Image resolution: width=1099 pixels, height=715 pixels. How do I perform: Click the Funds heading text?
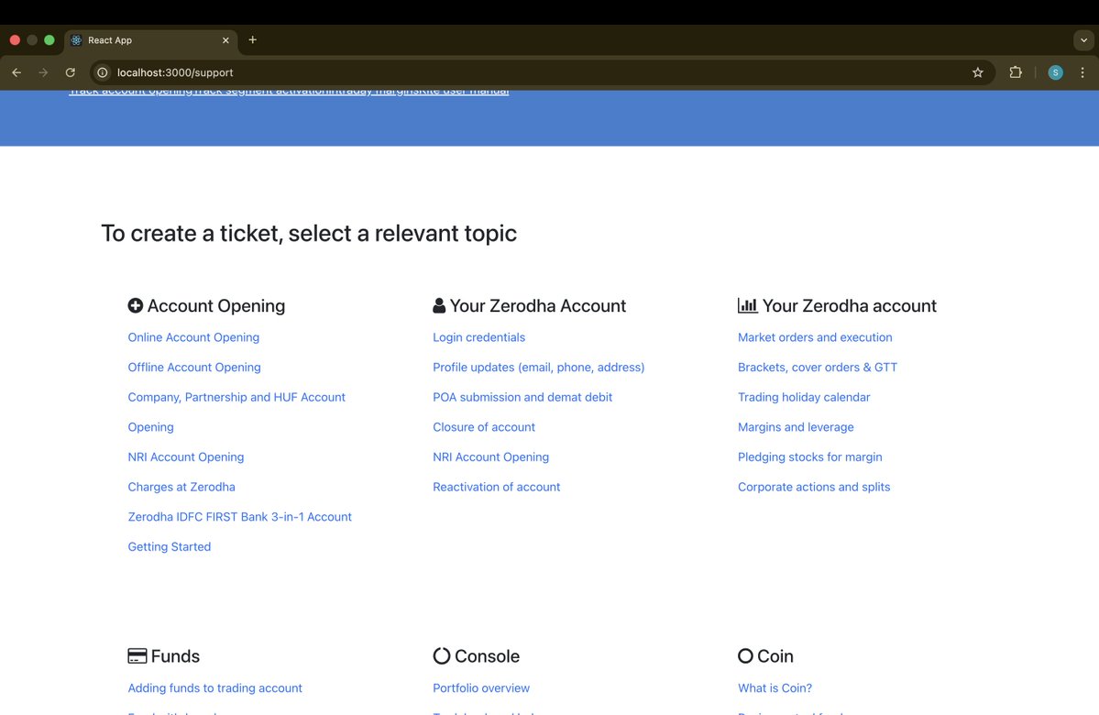[x=175, y=656]
